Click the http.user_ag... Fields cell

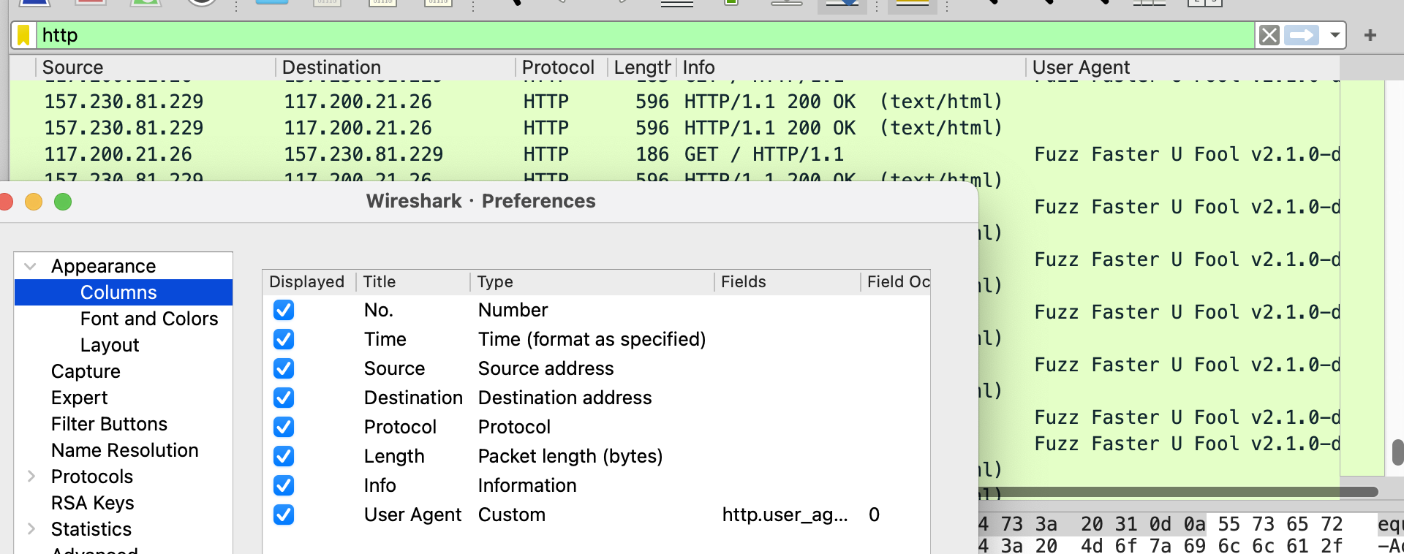(x=785, y=515)
